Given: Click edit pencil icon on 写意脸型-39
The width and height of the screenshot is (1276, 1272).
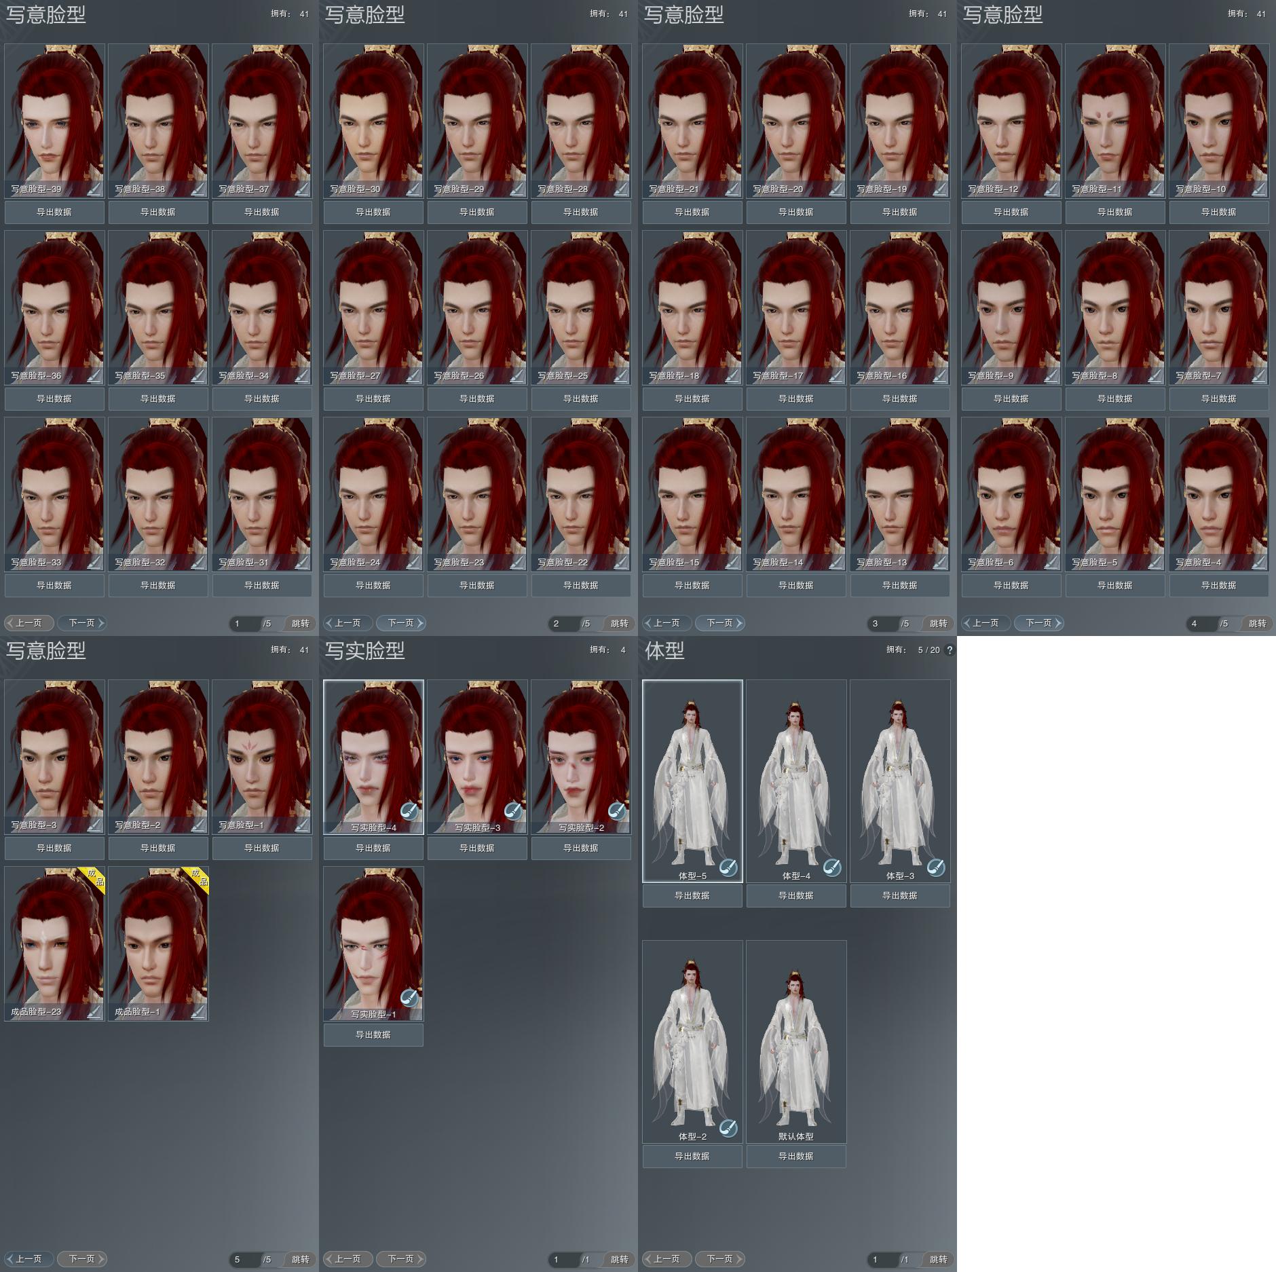Looking at the screenshot, I should [94, 189].
